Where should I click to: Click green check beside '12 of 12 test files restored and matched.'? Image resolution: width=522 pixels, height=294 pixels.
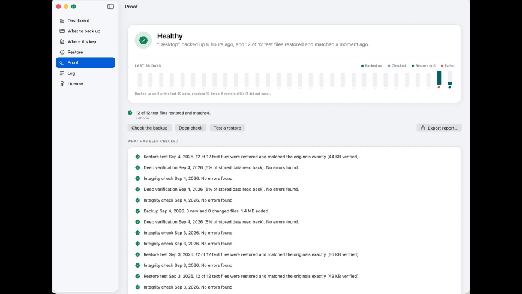(x=130, y=113)
